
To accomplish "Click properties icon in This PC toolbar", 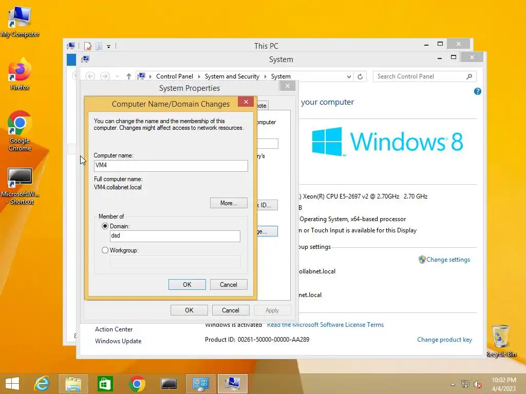I will pyautogui.click(x=88, y=46).
